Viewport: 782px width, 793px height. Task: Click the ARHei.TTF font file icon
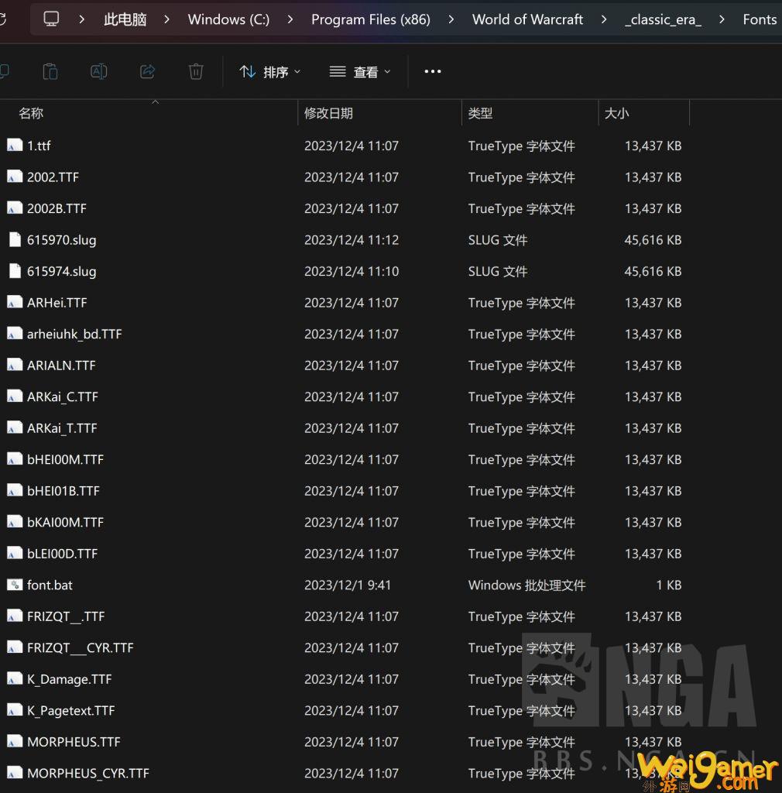tap(15, 303)
